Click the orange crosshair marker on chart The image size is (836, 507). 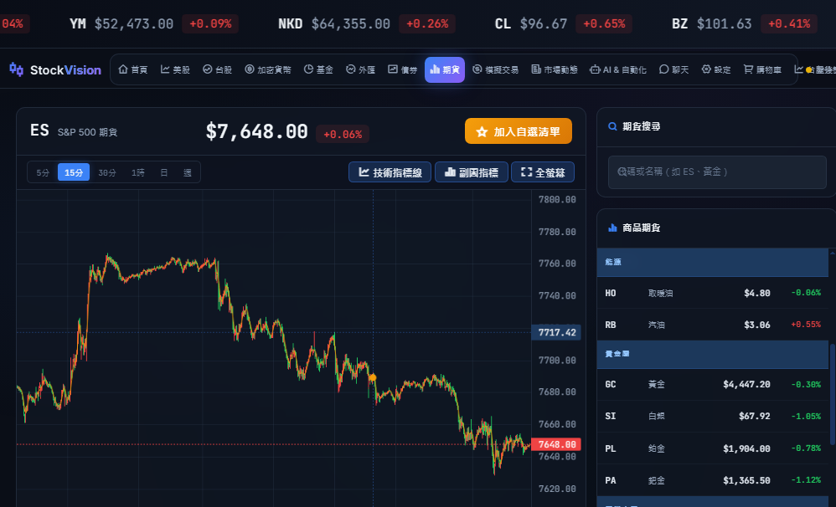click(373, 377)
